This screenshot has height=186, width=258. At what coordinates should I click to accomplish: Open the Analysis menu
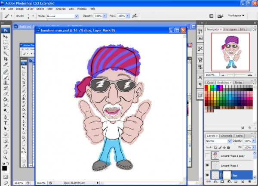[61, 9]
